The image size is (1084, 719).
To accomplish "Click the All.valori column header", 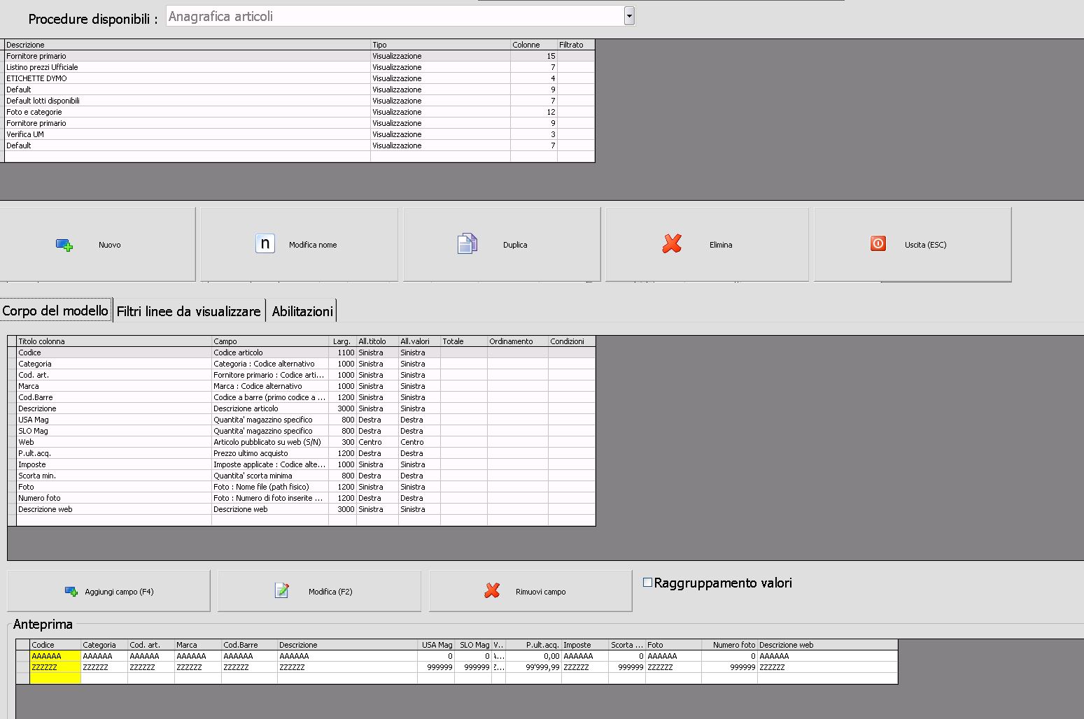I will (419, 341).
